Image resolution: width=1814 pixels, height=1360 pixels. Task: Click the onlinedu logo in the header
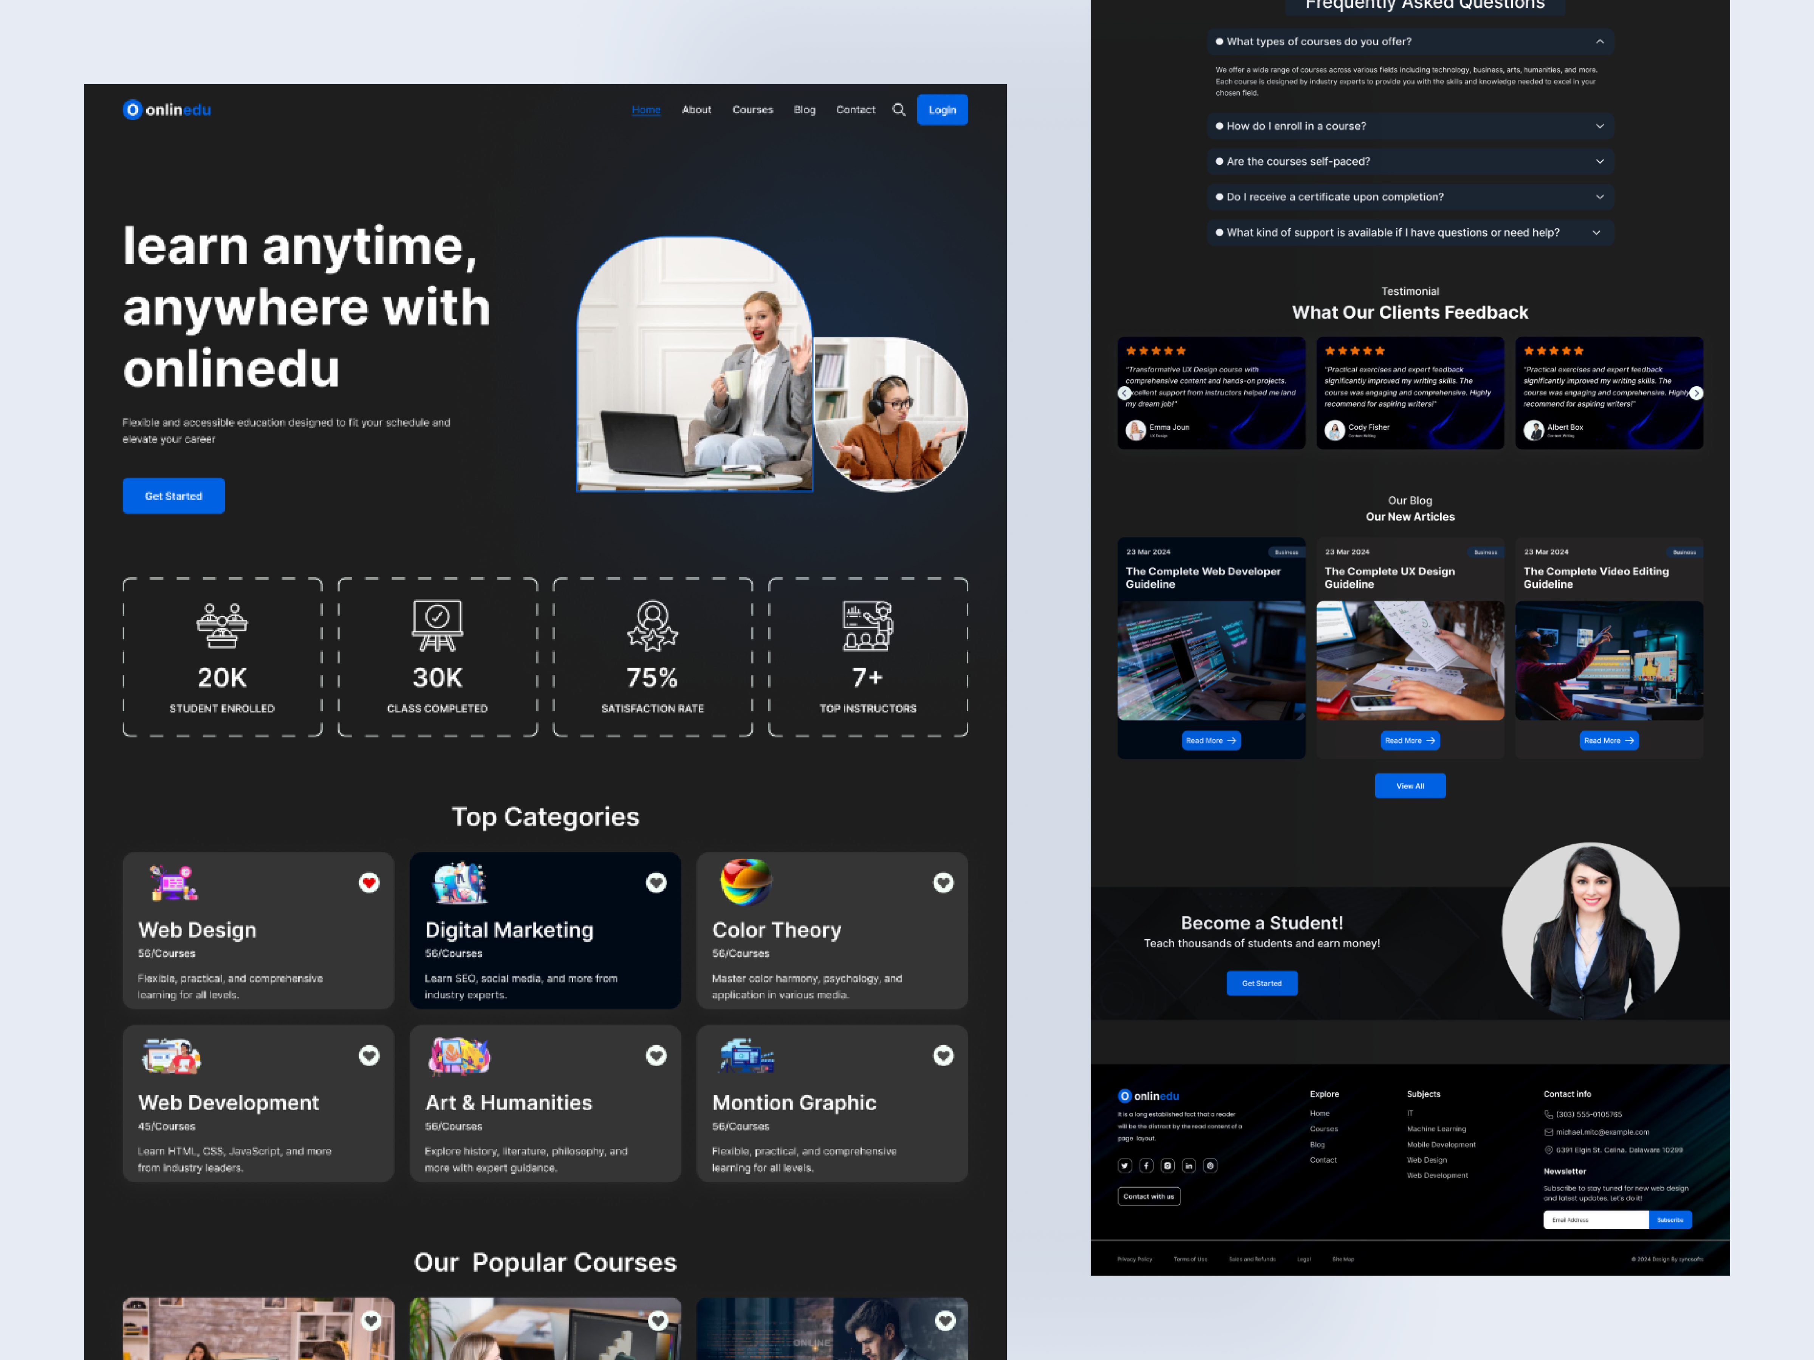tap(167, 110)
